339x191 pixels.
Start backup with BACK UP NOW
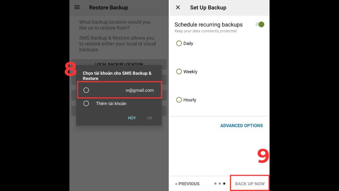250,184
